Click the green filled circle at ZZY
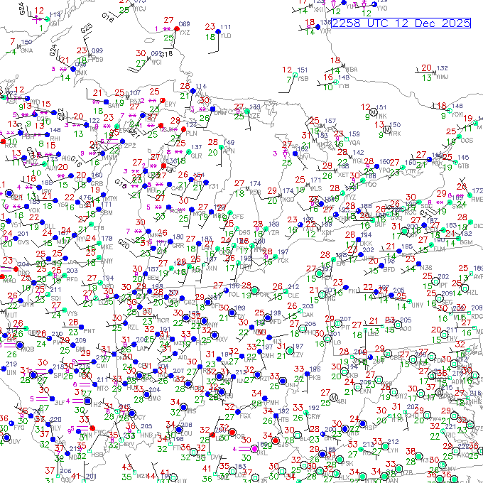 pyautogui.click(x=290, y=351)
